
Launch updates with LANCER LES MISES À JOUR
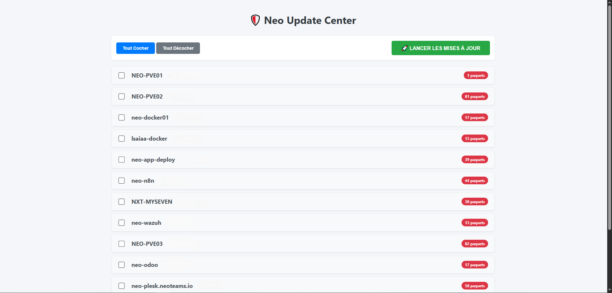click(440, 48)
